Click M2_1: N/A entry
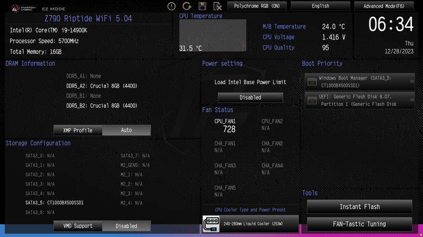Image resolution: width=423 pixels, height=237 pixels. point(131,174)
